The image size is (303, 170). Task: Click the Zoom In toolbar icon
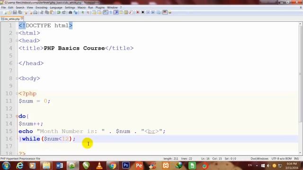coord(82,13)
